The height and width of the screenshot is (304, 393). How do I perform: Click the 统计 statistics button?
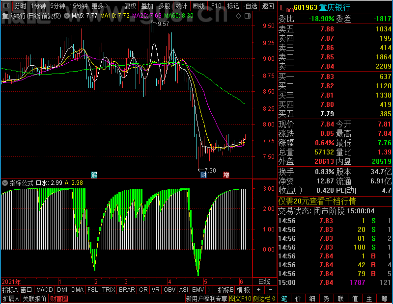181,6
